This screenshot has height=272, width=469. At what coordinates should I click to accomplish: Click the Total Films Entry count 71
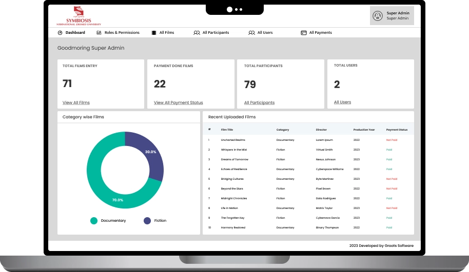[67, 83]
